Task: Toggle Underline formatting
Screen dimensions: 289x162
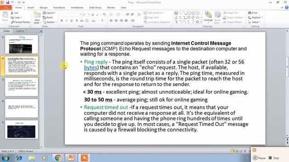Action: click(x=71, y=21)
